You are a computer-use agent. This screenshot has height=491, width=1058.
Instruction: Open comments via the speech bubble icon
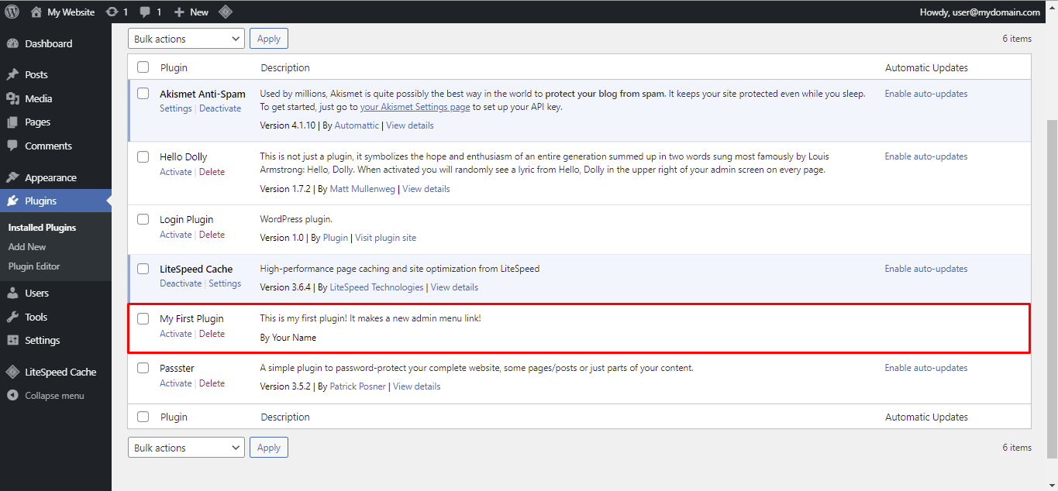tap(145, 12)
